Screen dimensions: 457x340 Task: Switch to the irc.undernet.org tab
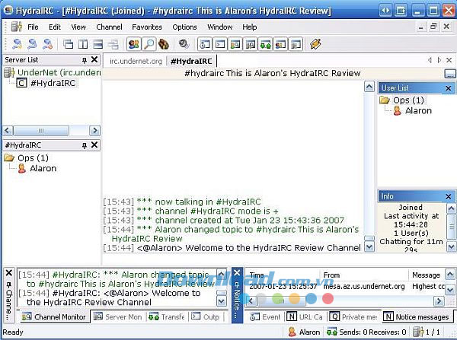point(136,60)
